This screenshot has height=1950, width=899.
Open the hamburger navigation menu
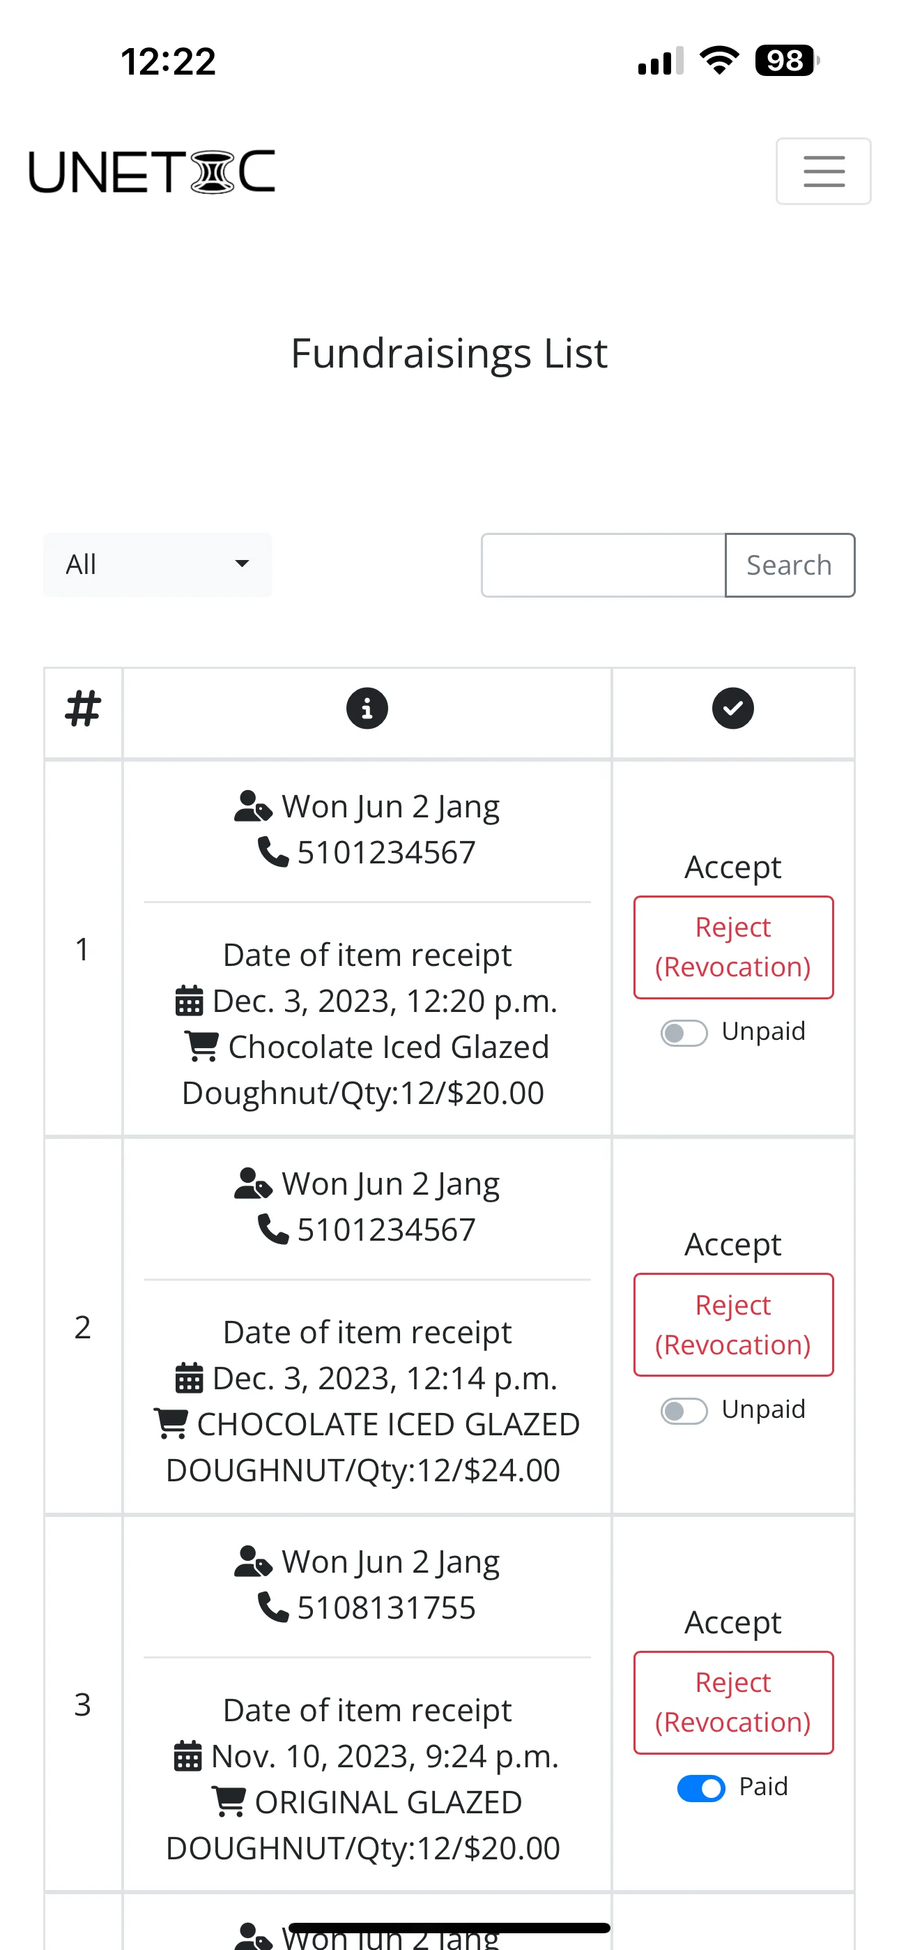pos(822,171)
